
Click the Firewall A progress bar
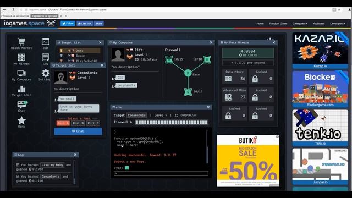[172, 122]
